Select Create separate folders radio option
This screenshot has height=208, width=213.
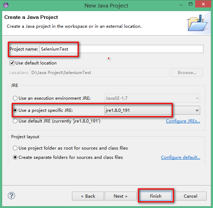point(15,157)
